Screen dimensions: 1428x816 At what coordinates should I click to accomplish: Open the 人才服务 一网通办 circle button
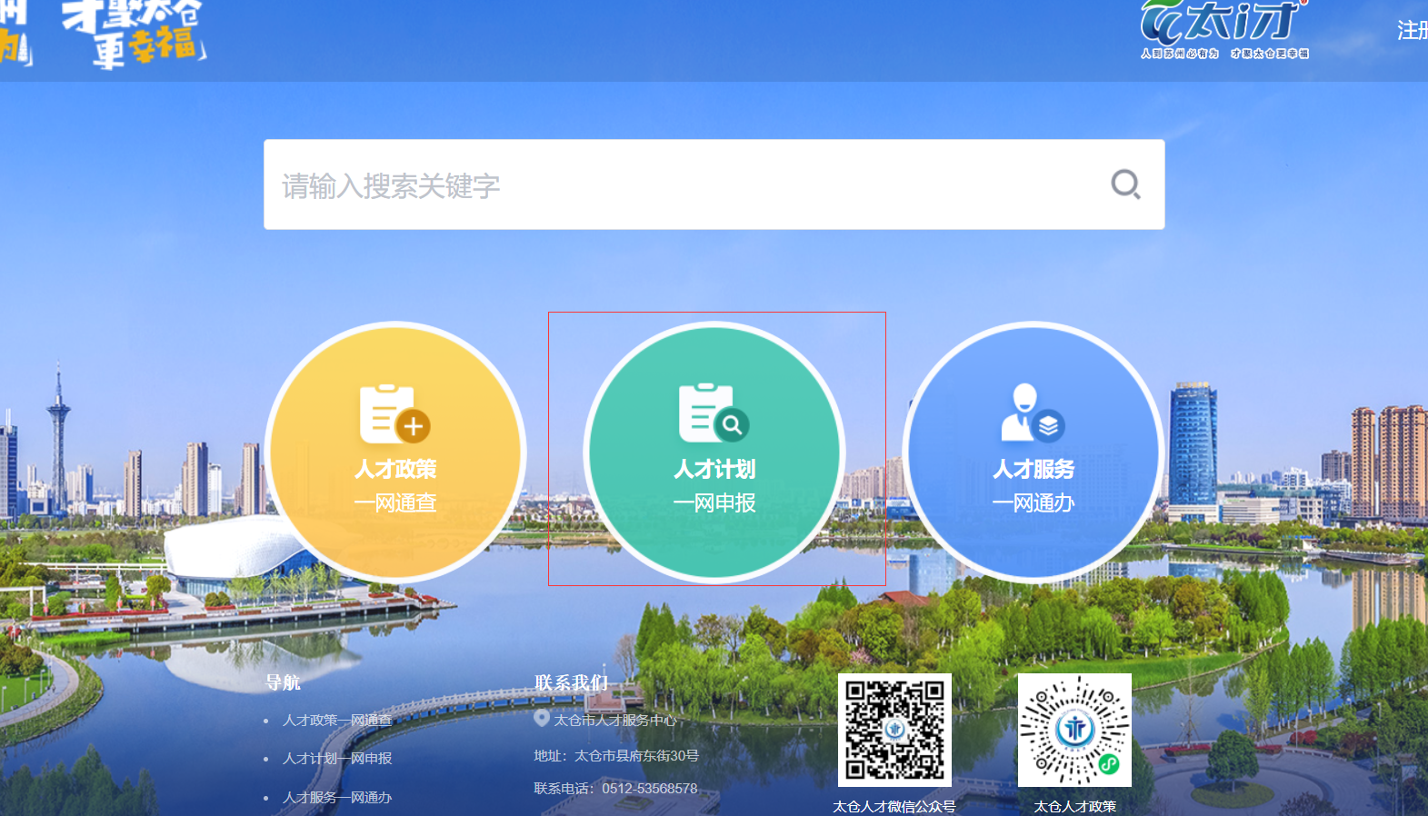(x=1034, y=452)
